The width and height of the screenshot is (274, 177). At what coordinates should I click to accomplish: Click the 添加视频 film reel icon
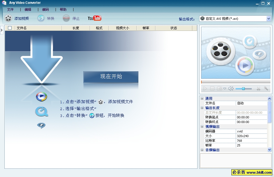[x=8, y=18]
